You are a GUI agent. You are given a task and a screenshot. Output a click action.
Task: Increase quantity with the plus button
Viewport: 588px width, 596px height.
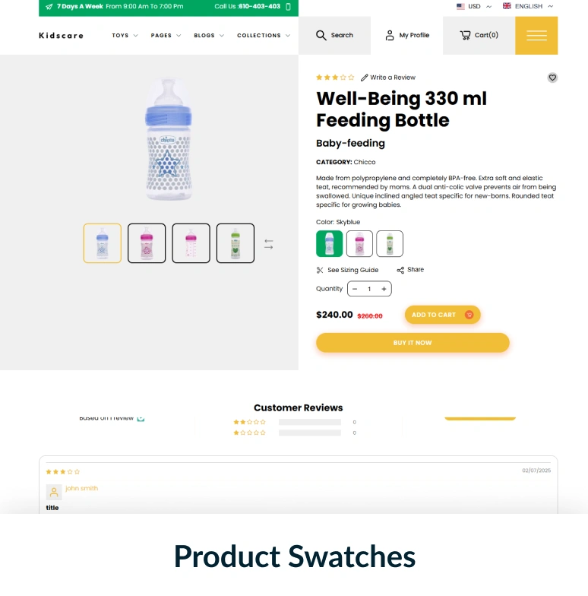pyautogui.click(x=384, y=289)
